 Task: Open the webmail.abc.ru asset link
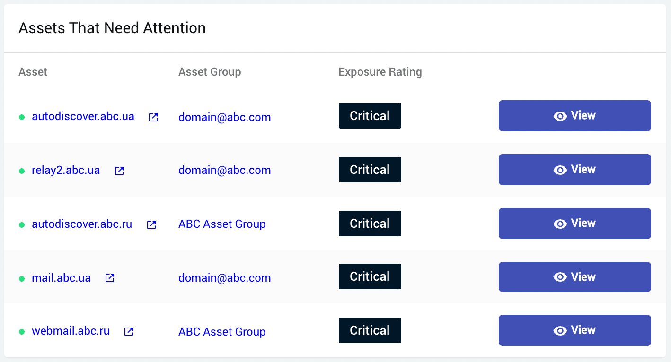[x=71, y=331]
